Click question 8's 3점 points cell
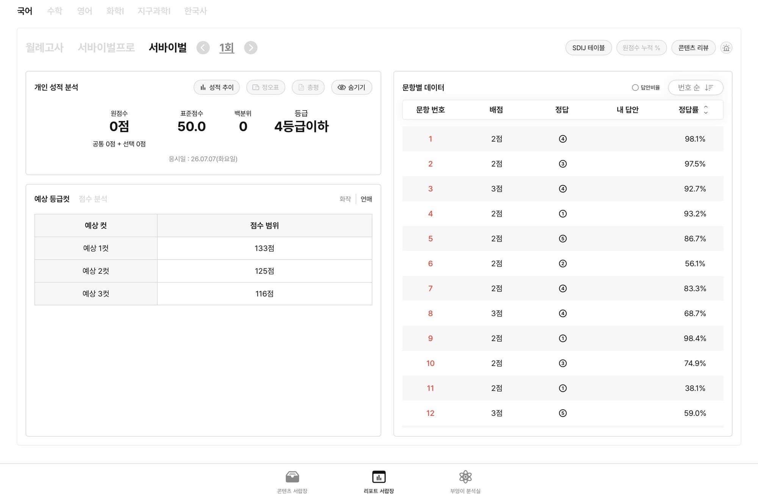Image resolution: width=758 pixels, height=502 pixels. pyautogui.click(x=496, y=313)
